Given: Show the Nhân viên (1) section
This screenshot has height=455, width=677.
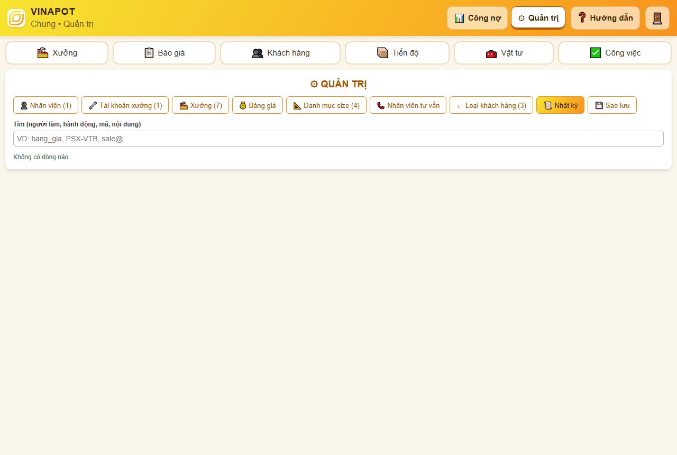Looking at the screenshot, I should (x=45, y=105).
